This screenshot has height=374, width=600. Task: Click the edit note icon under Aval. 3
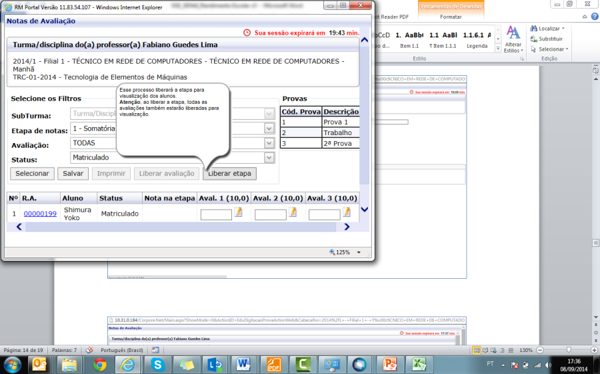coord(347,212)
